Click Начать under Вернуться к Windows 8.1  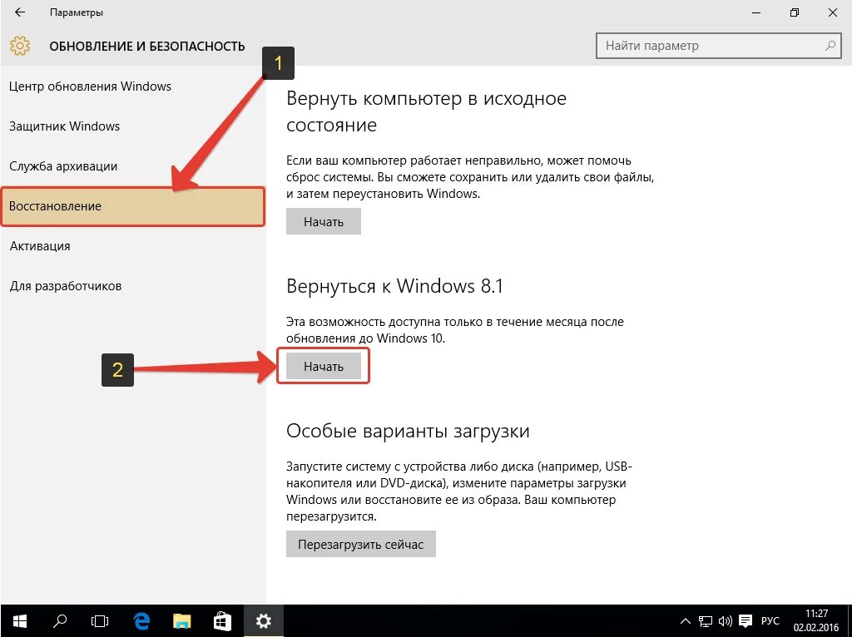(323, 366)
